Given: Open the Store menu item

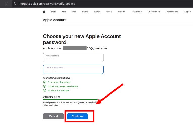Looking at the screenshot, I should 53,12.
